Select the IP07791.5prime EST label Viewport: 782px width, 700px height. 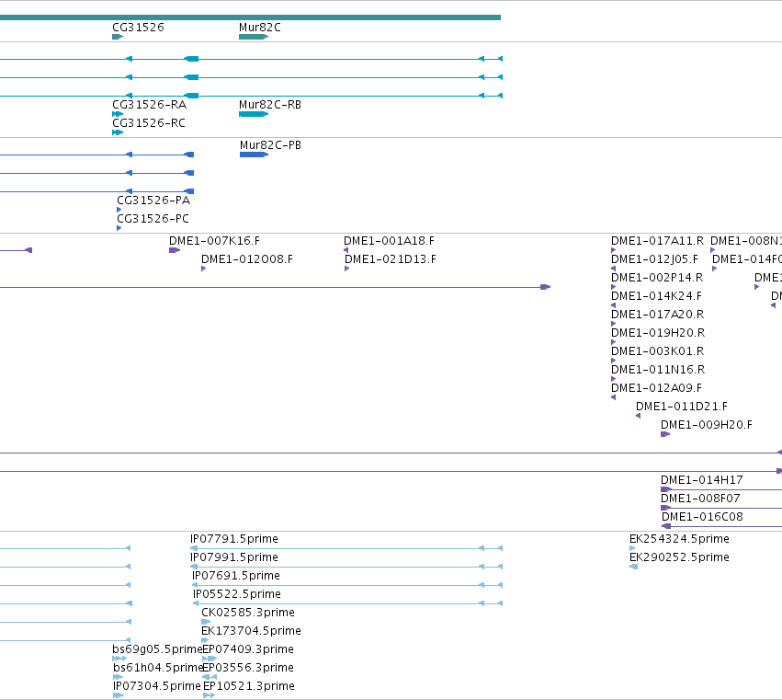(x=234, y=540)
